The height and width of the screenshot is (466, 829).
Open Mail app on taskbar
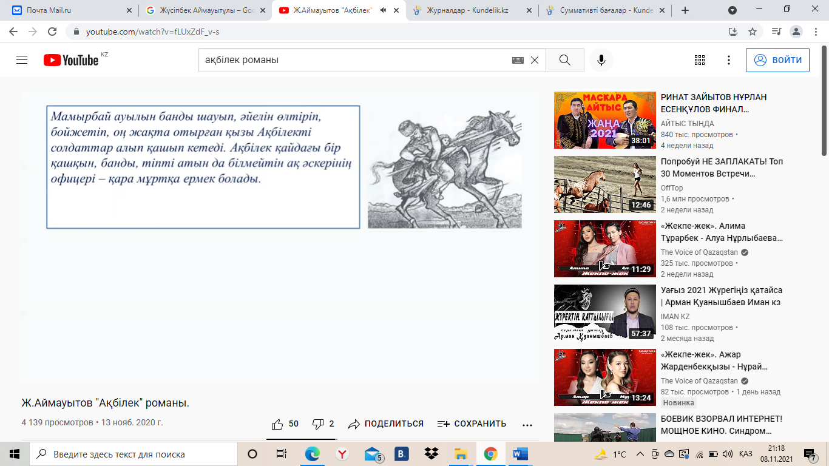(373, 454)
